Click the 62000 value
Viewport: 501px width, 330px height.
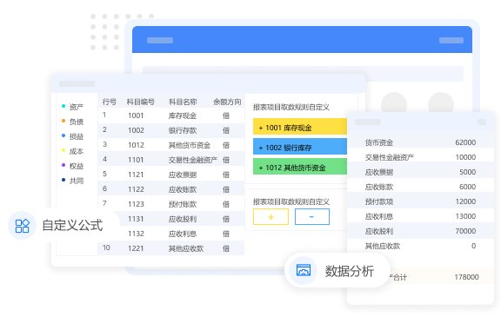pos(465,142)
